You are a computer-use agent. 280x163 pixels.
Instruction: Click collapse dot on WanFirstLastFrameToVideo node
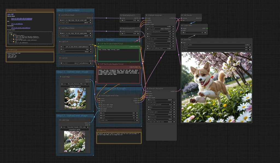(x=99, y=95)
